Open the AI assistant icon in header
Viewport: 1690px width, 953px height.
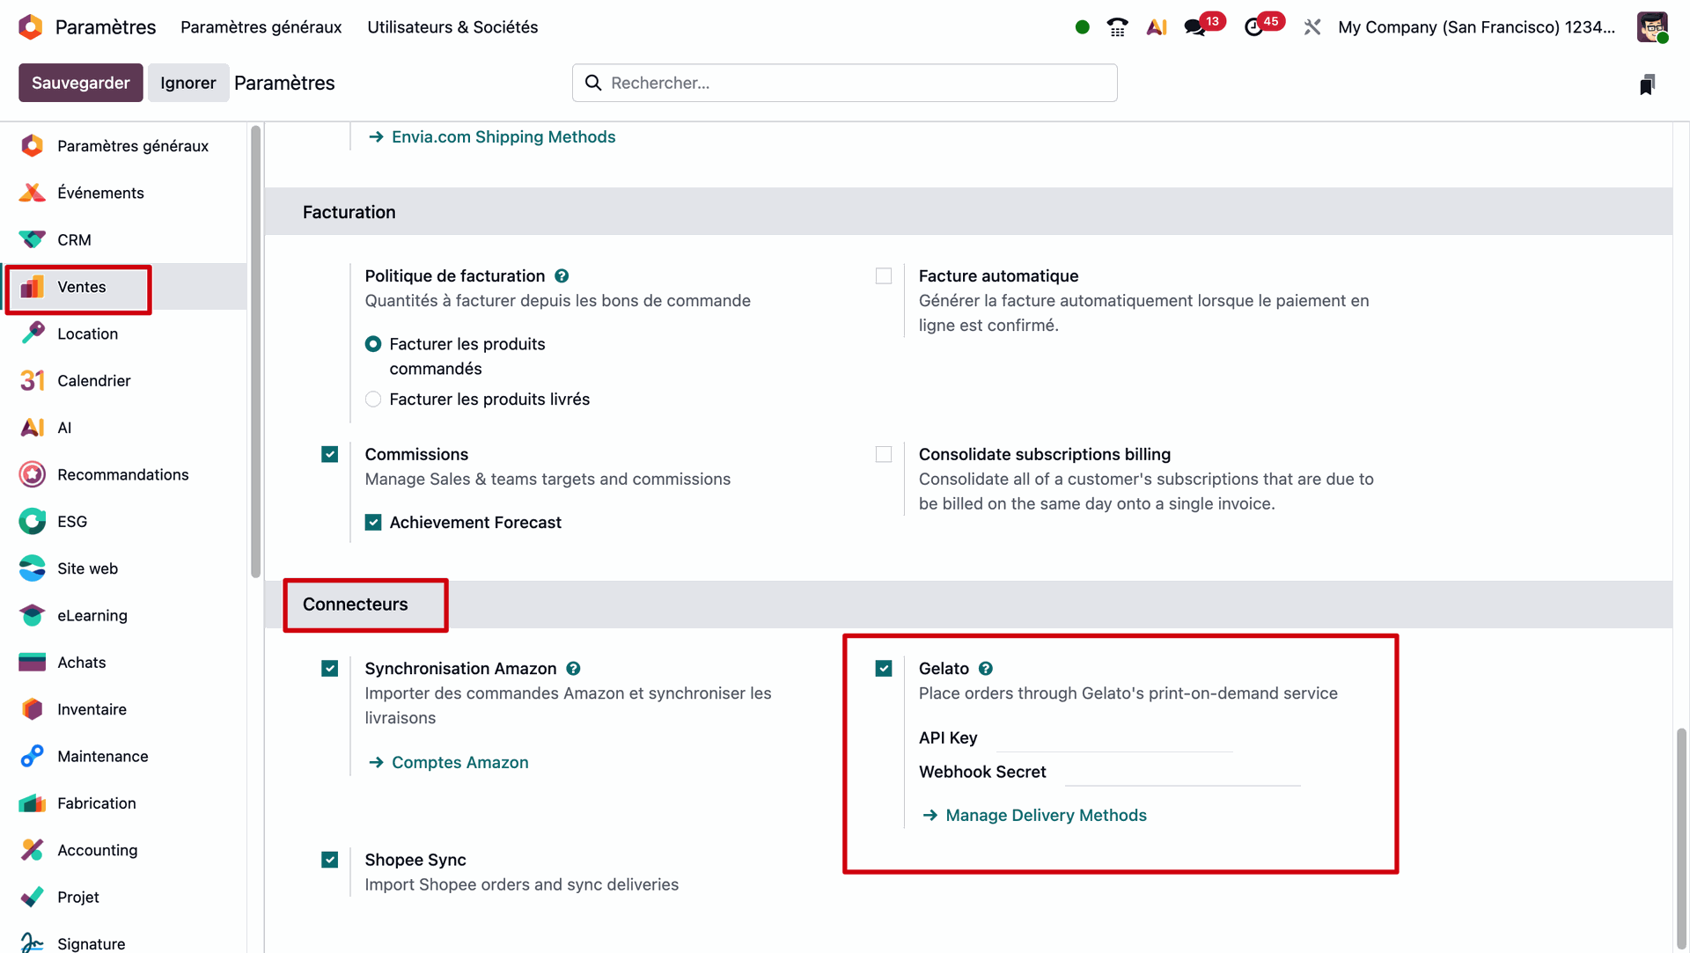click(x=1157, y=27)
